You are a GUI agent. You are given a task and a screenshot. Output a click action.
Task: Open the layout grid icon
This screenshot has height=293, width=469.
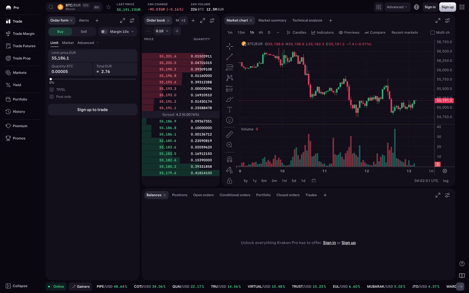click(379, 7)
